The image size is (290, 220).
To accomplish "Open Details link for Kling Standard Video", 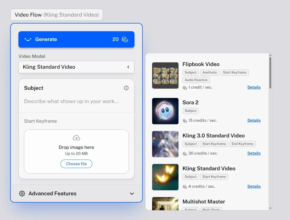I will point(254,187).
